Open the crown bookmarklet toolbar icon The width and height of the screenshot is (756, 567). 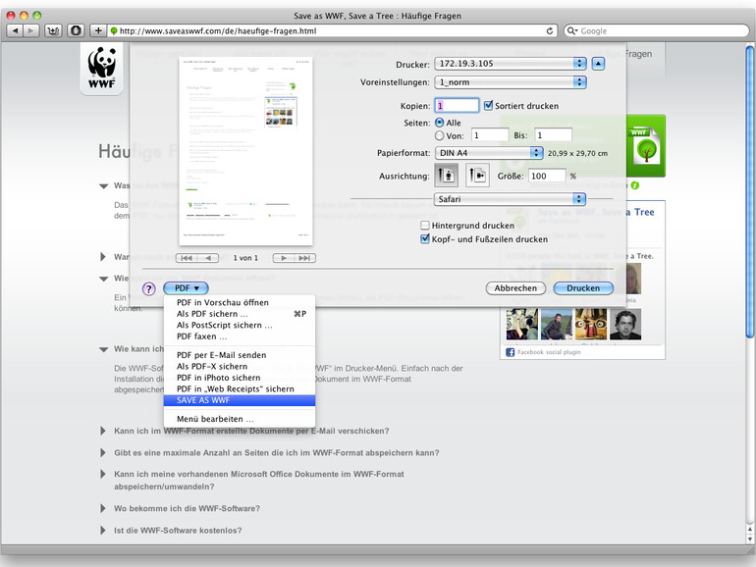(x=53, y=30)
